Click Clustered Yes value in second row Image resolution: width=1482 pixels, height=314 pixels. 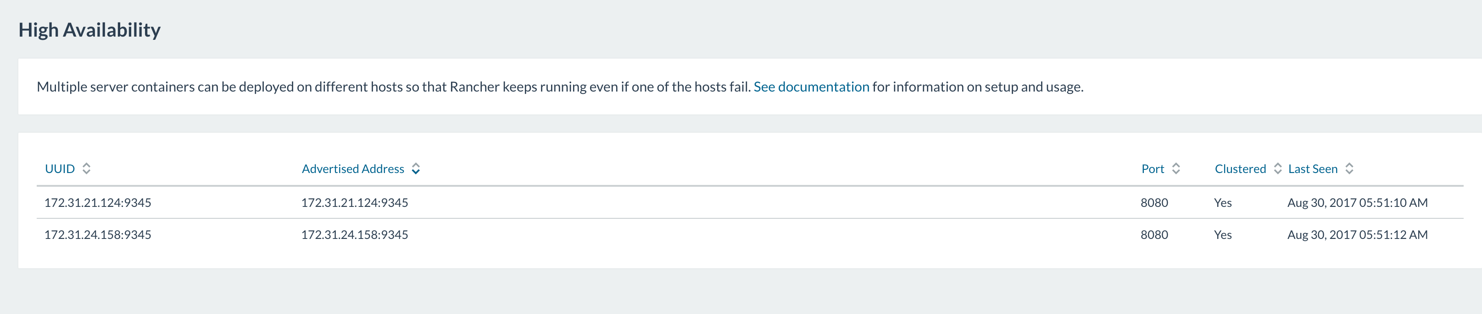(1222, 235)
